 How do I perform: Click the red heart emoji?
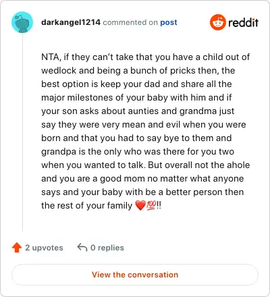click(x=140, y=205)
